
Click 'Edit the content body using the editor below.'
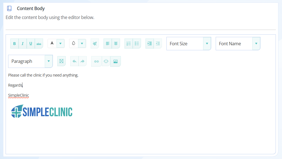tap(50, 17)
